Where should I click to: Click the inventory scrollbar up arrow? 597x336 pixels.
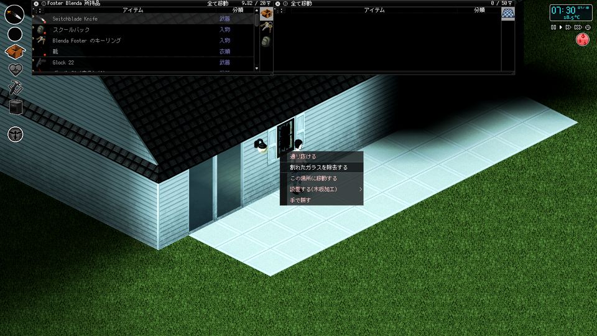pos(257,11)
